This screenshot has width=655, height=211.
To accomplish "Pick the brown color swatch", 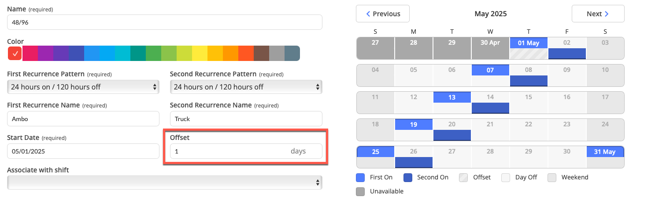I will point(261,54).
